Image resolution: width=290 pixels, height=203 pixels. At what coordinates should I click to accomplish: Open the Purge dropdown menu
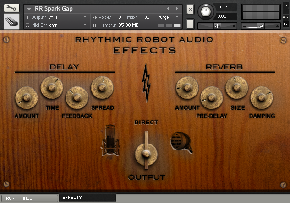(168, 17)
